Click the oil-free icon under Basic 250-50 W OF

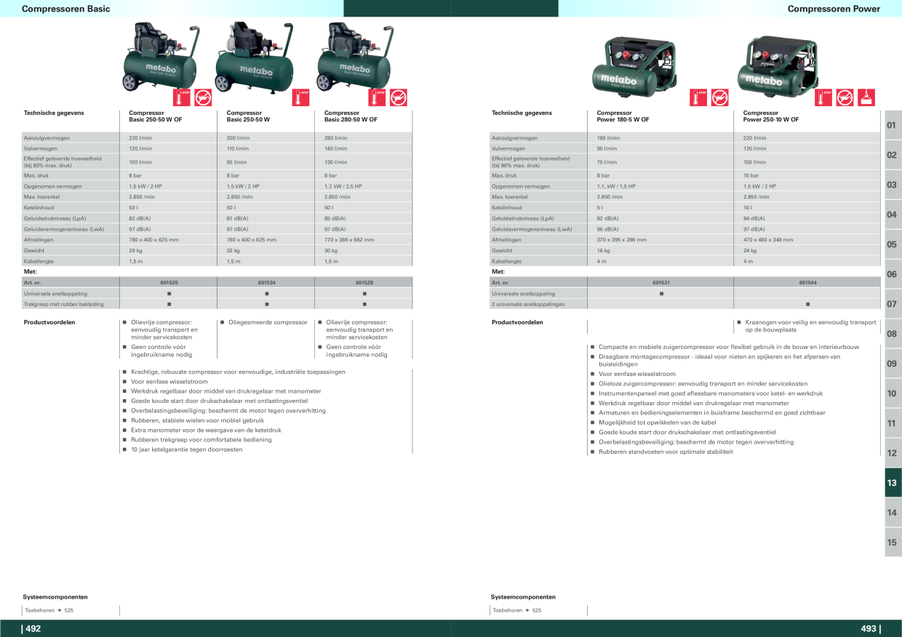click(x=203, y=97)
